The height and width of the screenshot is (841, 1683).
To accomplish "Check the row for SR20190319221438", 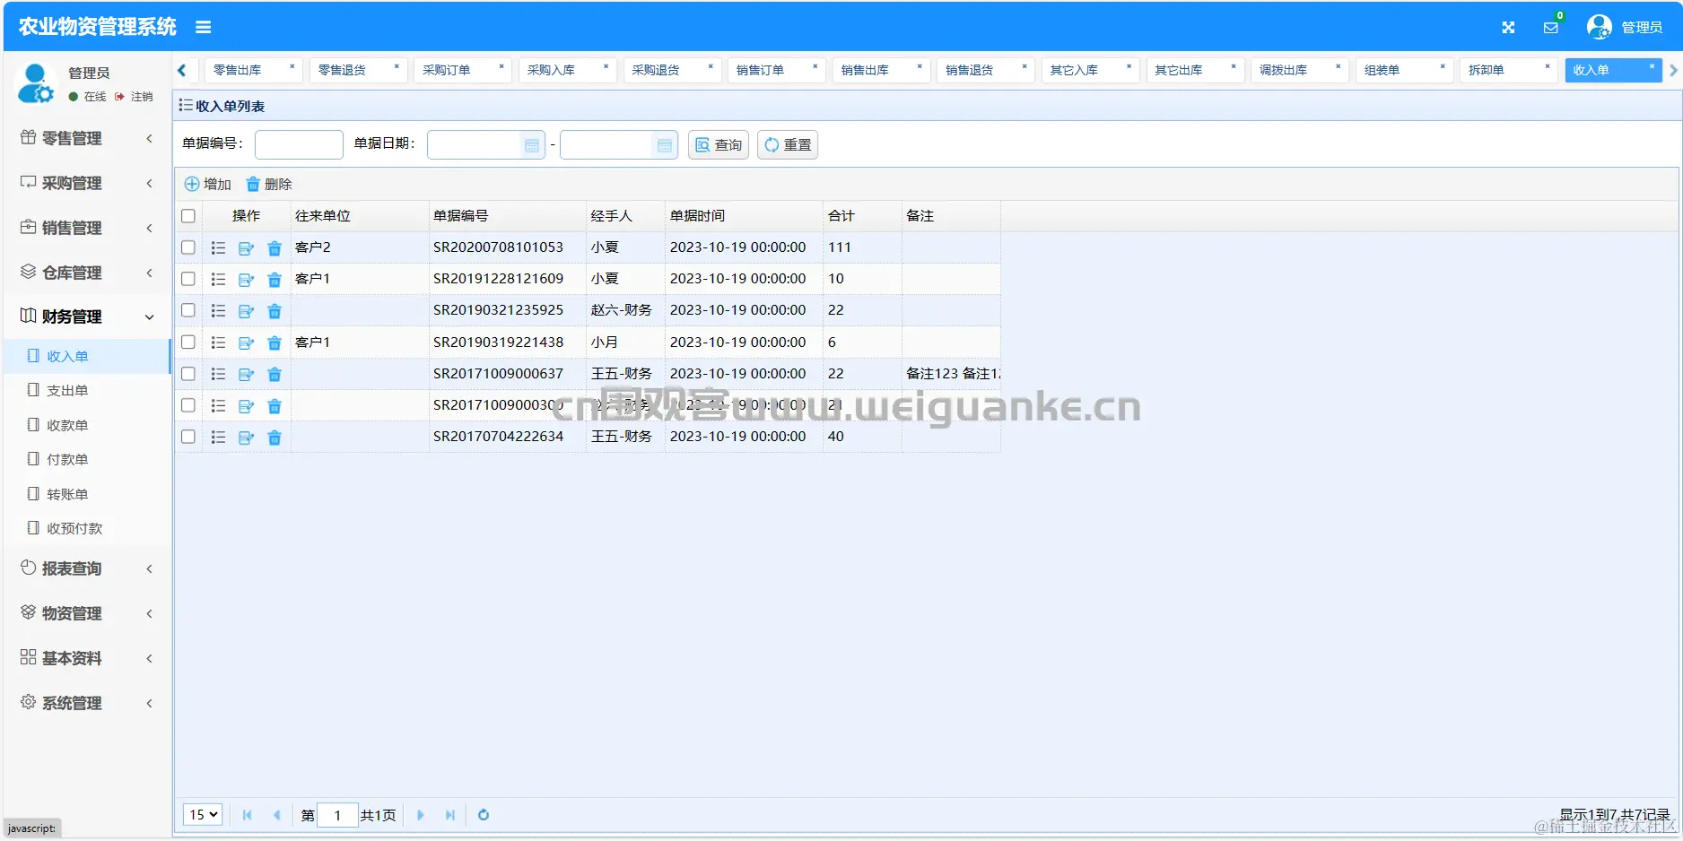I will [188, 342].
